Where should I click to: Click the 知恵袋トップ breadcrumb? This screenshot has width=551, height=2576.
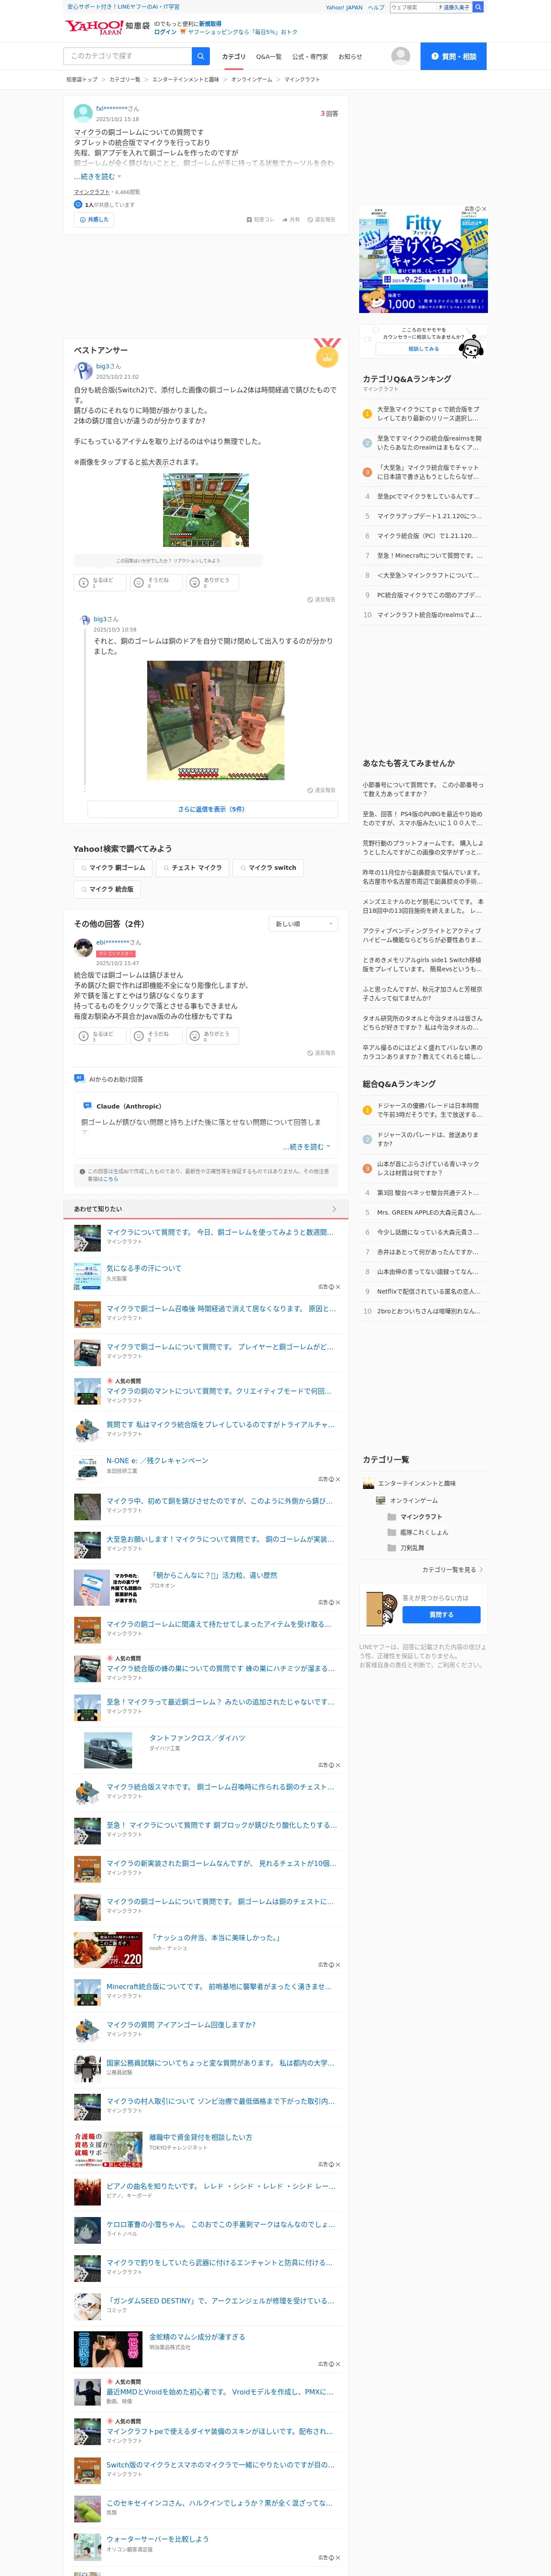point(82,80)
